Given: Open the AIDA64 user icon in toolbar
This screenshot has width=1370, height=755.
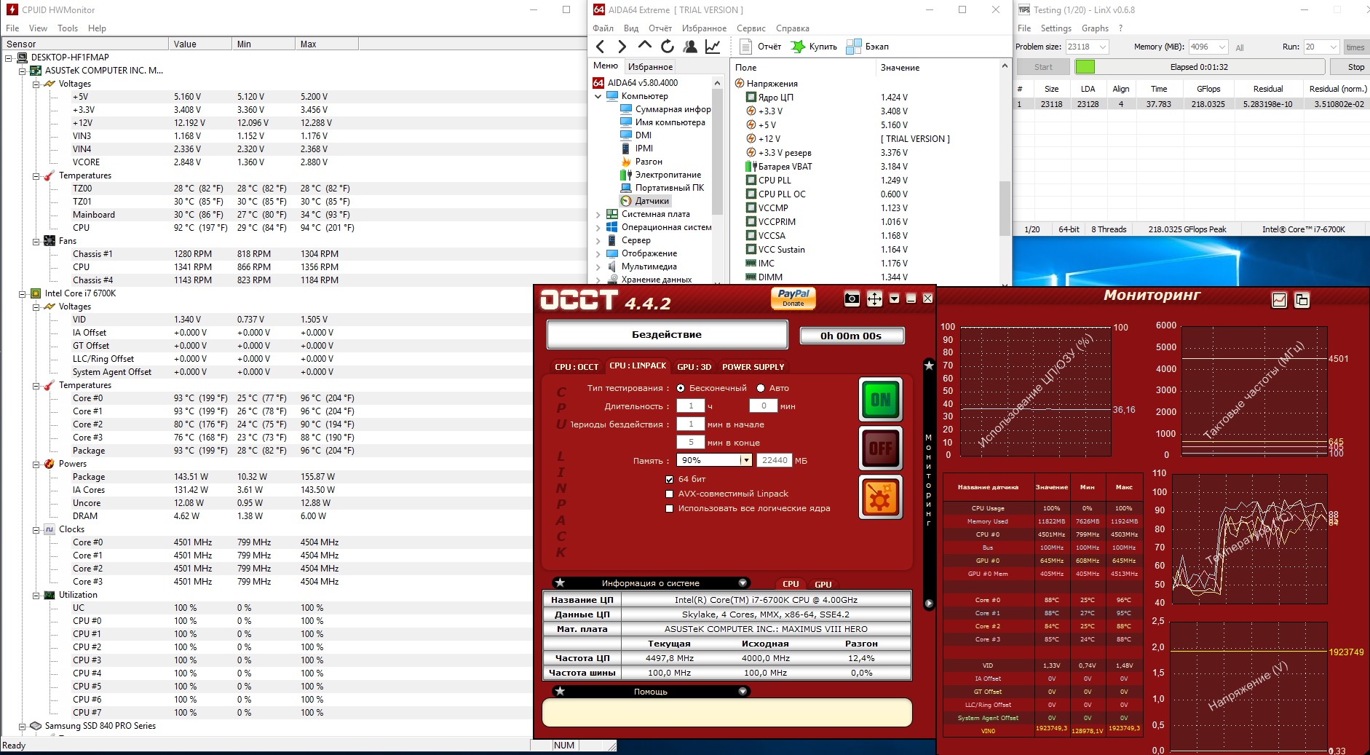Looking at the screenshot, I should [690, 47].
